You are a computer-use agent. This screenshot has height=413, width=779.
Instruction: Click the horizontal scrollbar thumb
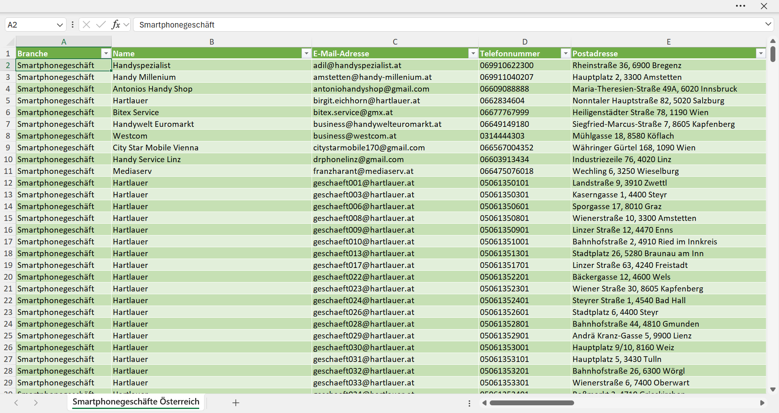coord(532,403)
